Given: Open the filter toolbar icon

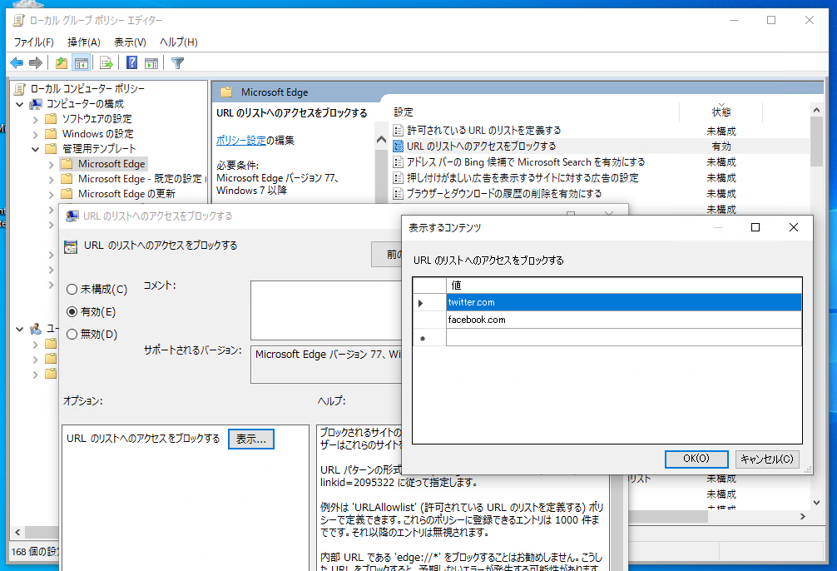Looking at the screenshot, I should click(177, 62).
